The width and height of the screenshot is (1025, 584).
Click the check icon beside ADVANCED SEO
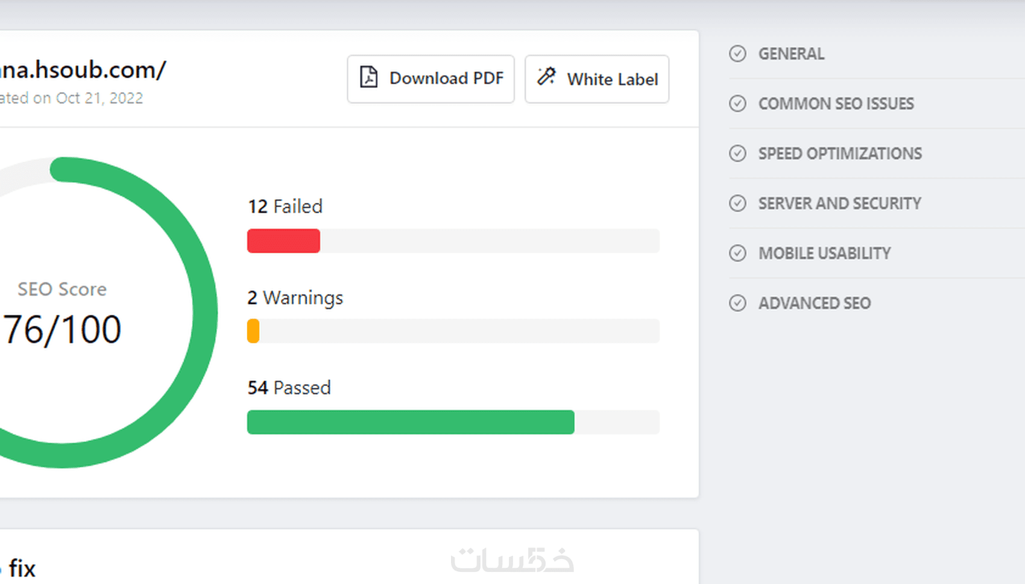point(737,303)
